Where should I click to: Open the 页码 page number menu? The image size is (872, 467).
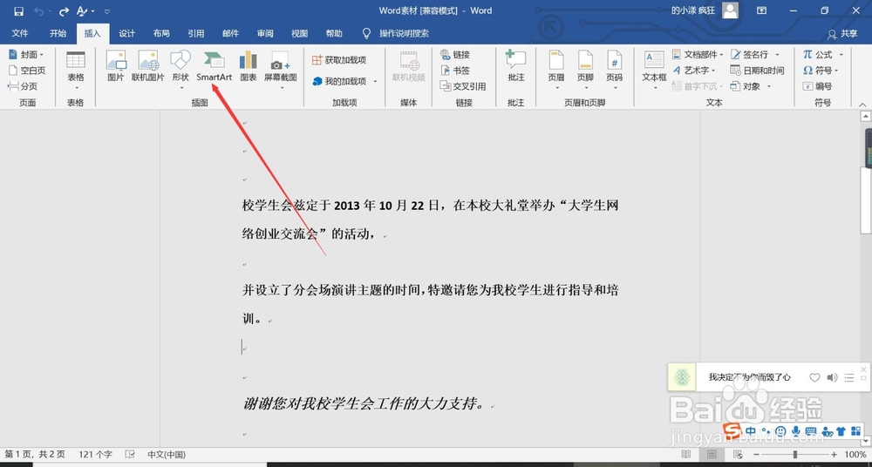coord(614,70)
